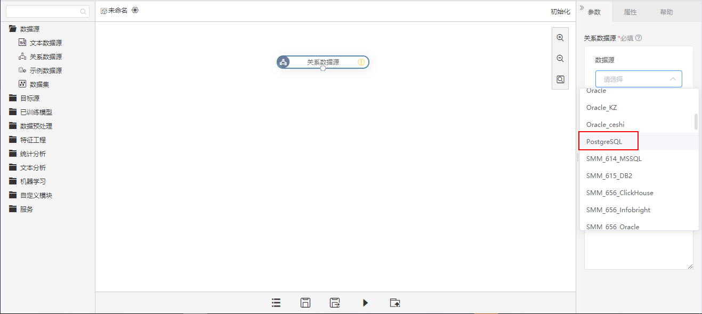Screen dimensions: 702x314
Task: Expand the 自定义模块 folder
Action: point(13,195)
